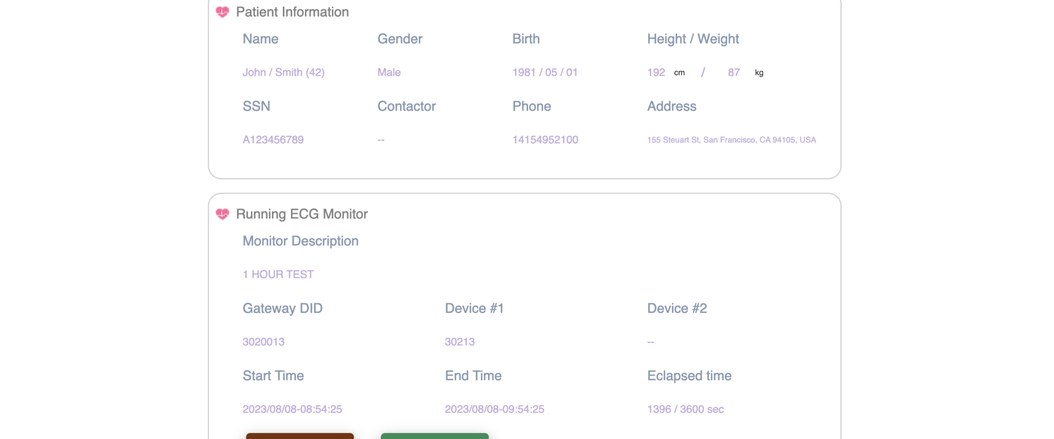Click the SSN field label
This screenshot has width=1054, height=439.
256,106
